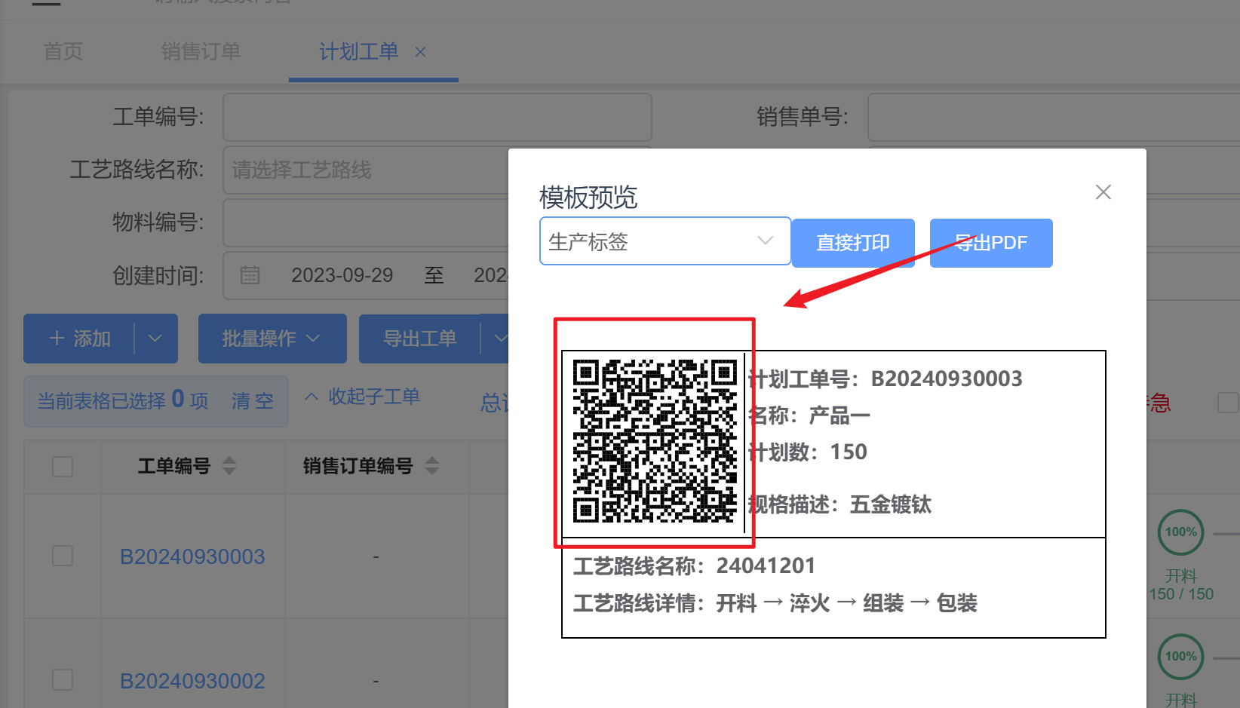The image size is (1240, 708).
Task: Check the row B20240930003 checkbox
Action: [x=63, y=556]
